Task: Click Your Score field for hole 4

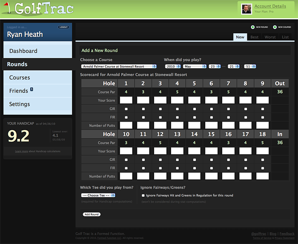Action: [x=177, y=100]
